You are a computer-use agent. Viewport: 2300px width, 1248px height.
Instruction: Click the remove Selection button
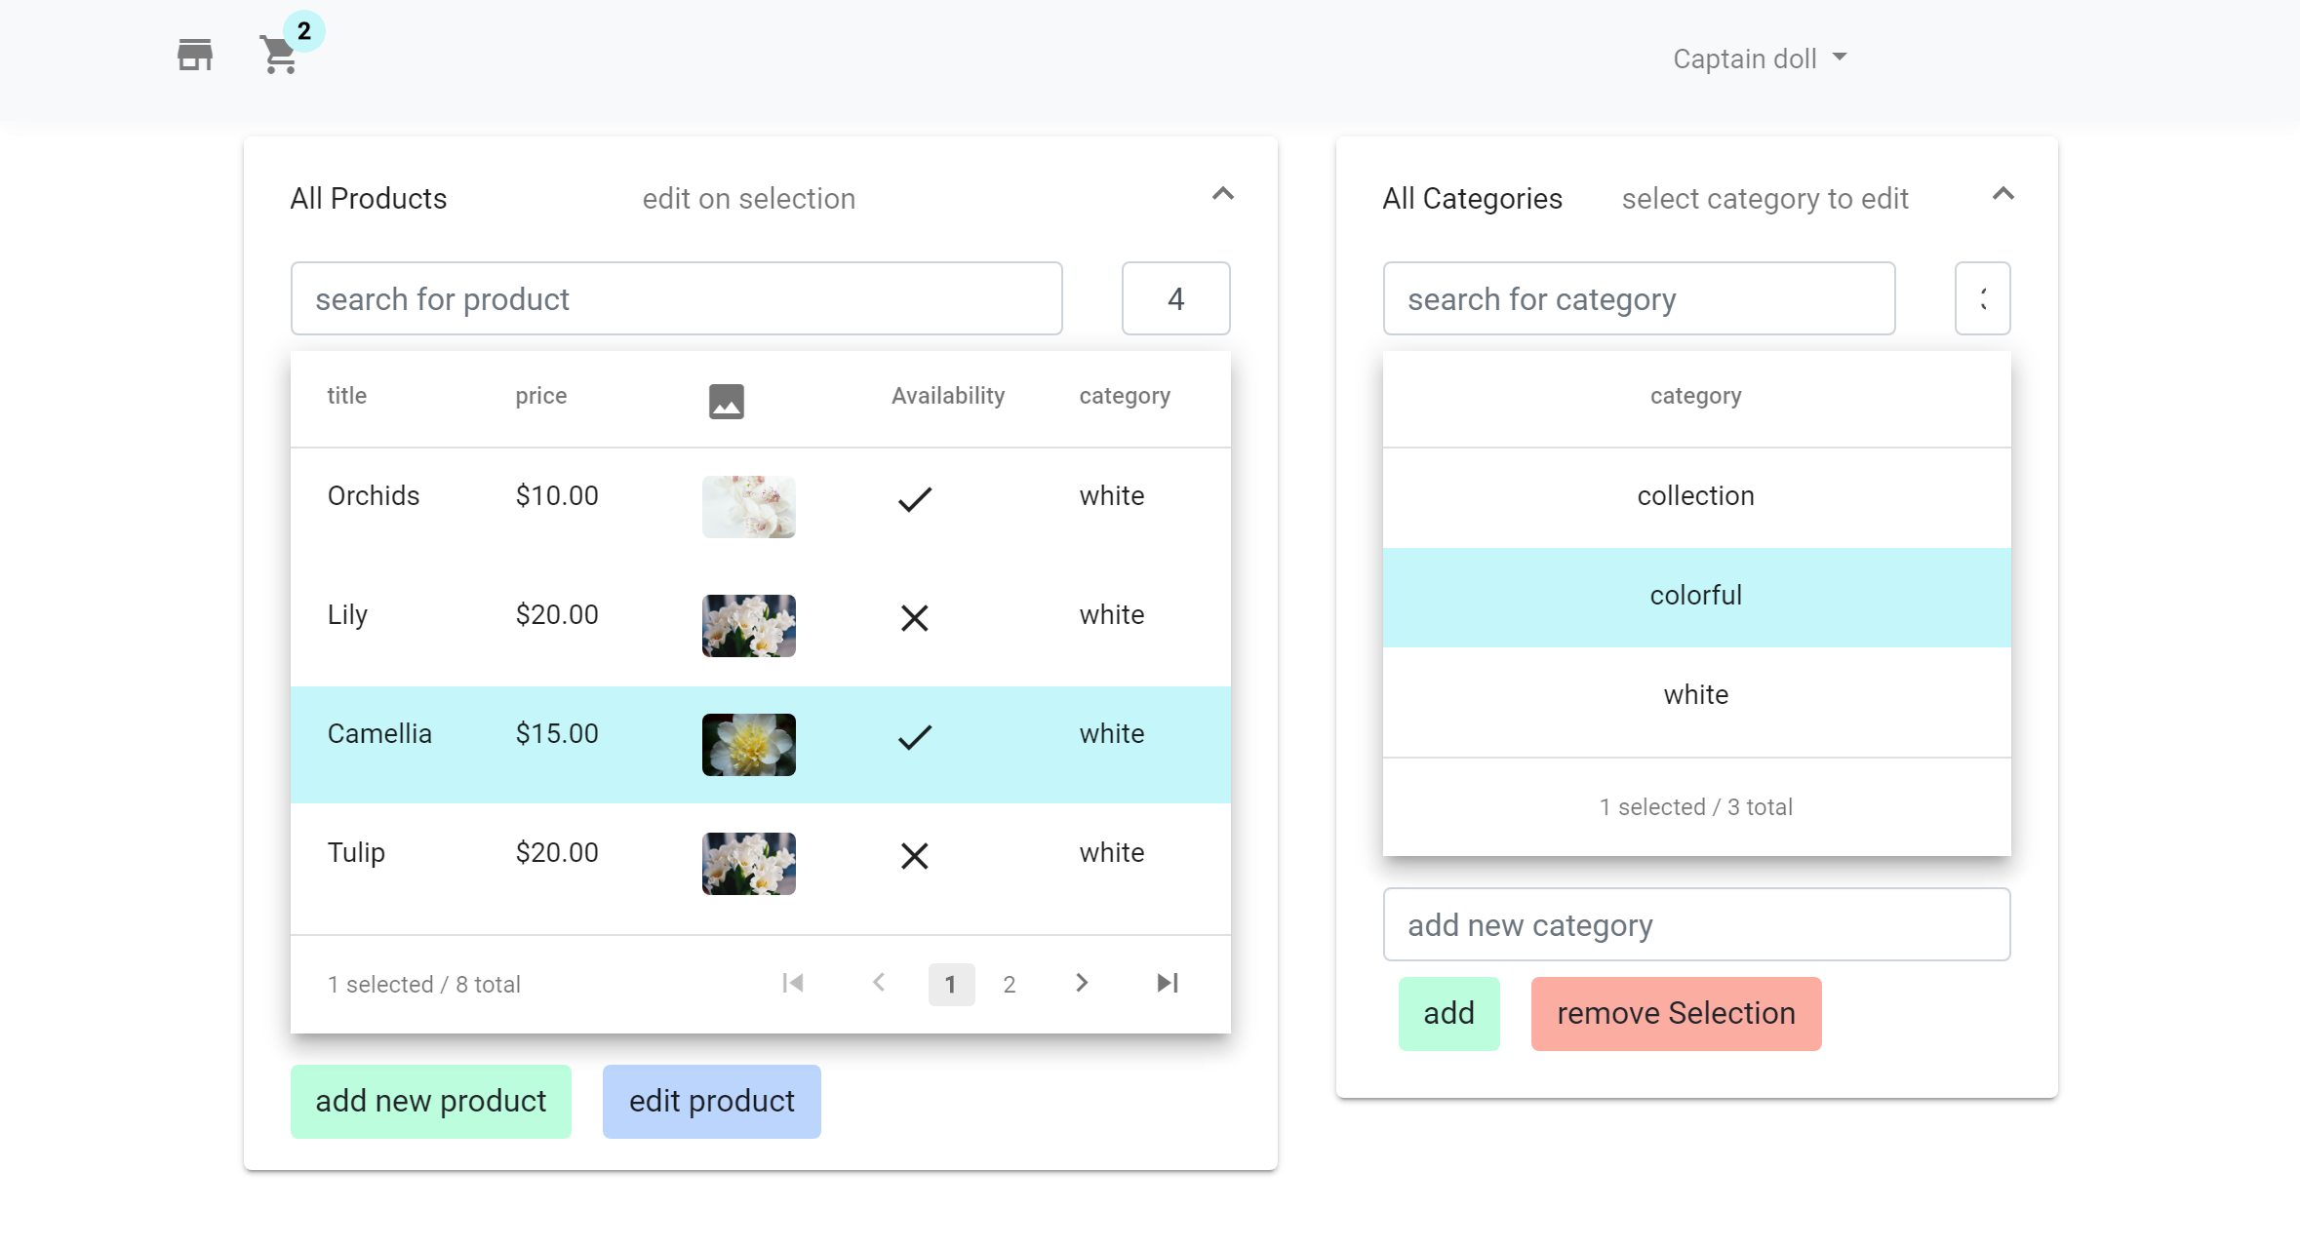click(1676, 1014)
